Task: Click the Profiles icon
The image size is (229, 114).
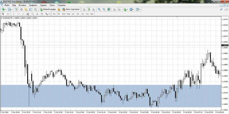Action: (x=9, y=9)
